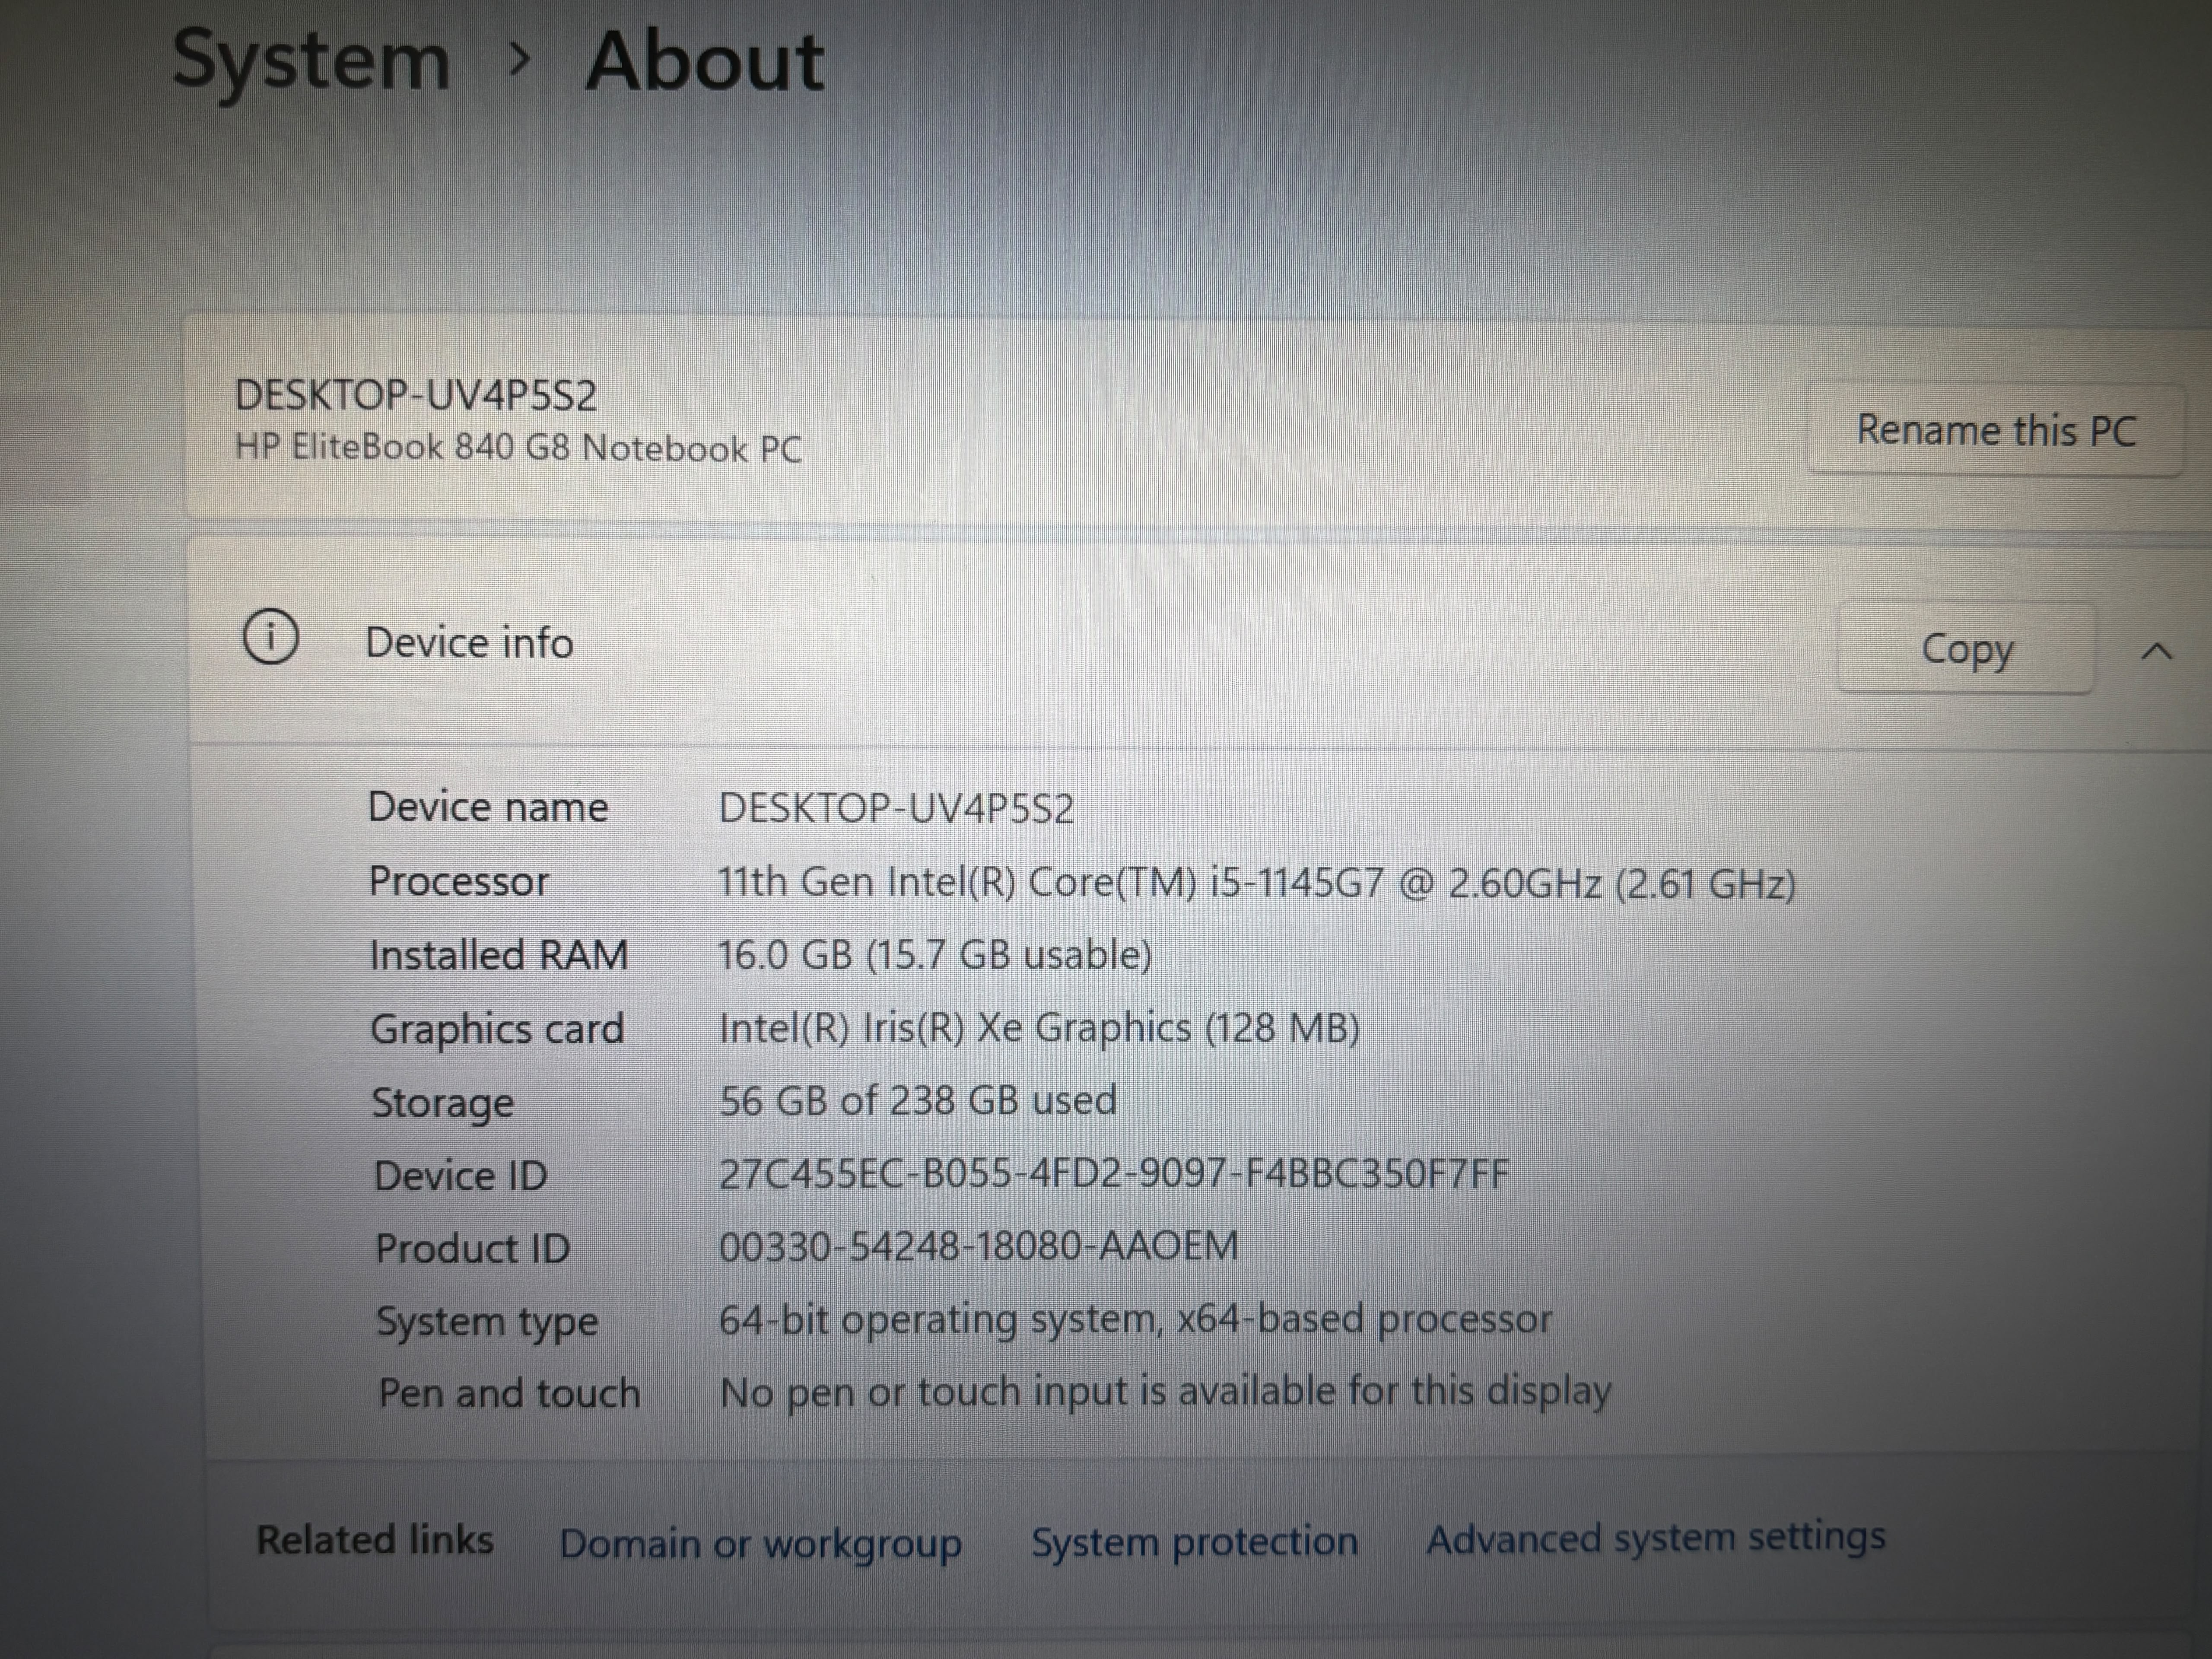Open the System protection link
The height and width of the screenshot is (1659, 2212).
pos(1195,1541)
